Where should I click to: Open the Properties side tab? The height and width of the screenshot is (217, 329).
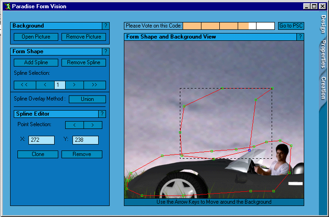point(323,54)
